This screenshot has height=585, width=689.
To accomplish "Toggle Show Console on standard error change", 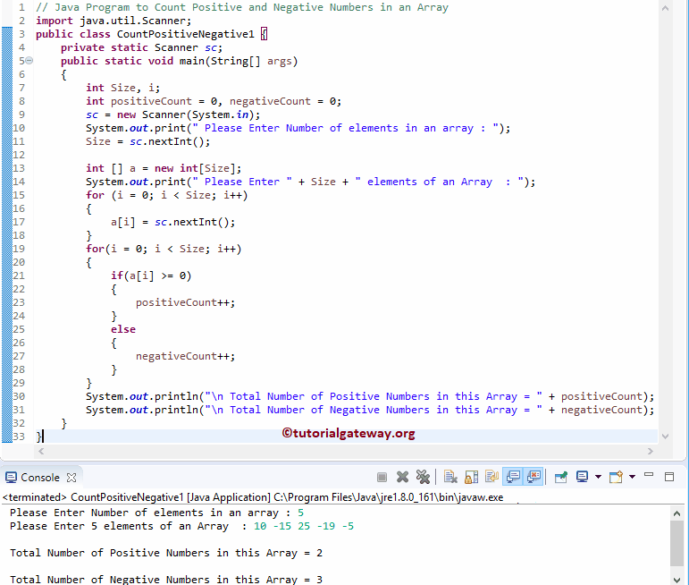I will click(x=534, y=478).
